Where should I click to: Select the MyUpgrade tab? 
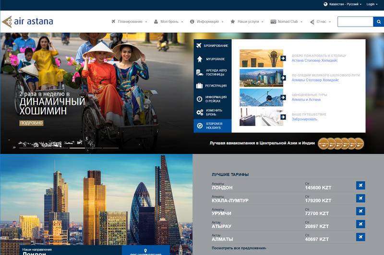(x=213, y=59)
